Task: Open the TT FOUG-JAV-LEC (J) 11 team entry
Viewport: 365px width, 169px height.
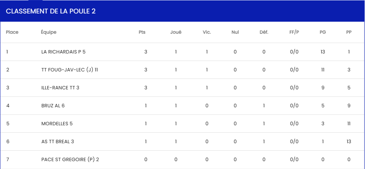Action: click(x=69, y=70)
